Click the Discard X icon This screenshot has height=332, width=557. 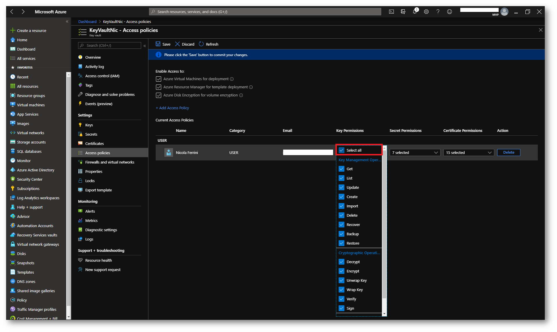click(x=177, y=44)
